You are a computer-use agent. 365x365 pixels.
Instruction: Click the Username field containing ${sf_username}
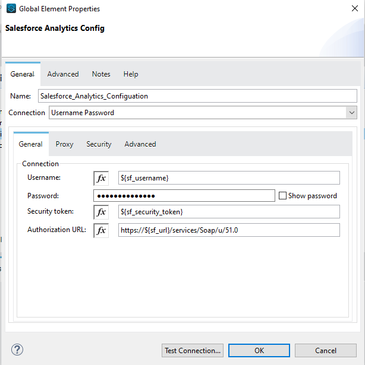click(229, 178)
